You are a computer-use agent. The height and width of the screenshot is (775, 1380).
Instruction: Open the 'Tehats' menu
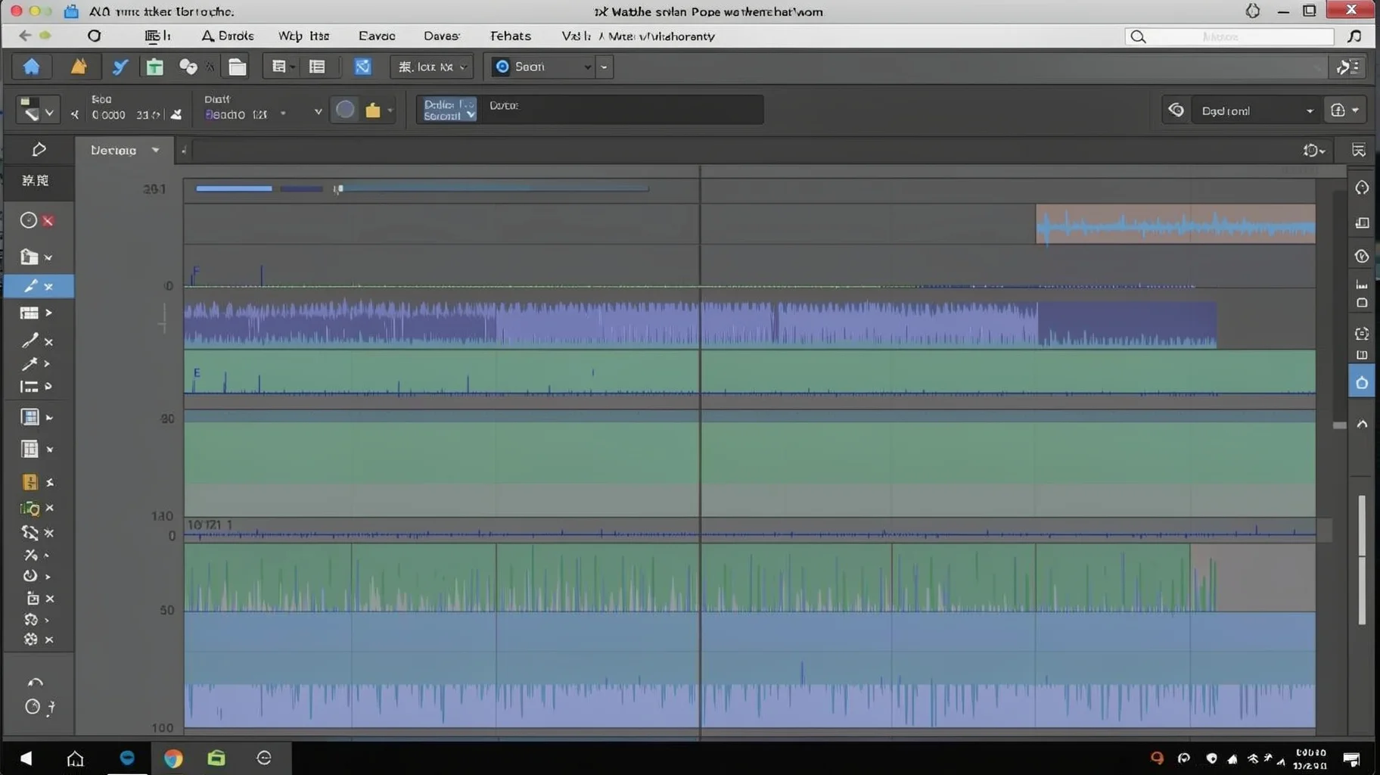point(510,36)
